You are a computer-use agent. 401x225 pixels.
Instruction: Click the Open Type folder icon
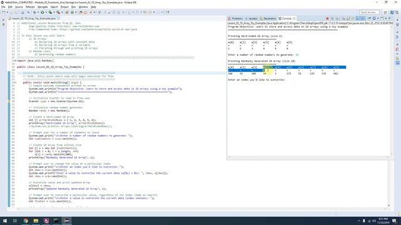80,12
